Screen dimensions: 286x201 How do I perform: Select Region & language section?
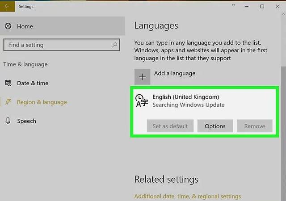(42, 102)
